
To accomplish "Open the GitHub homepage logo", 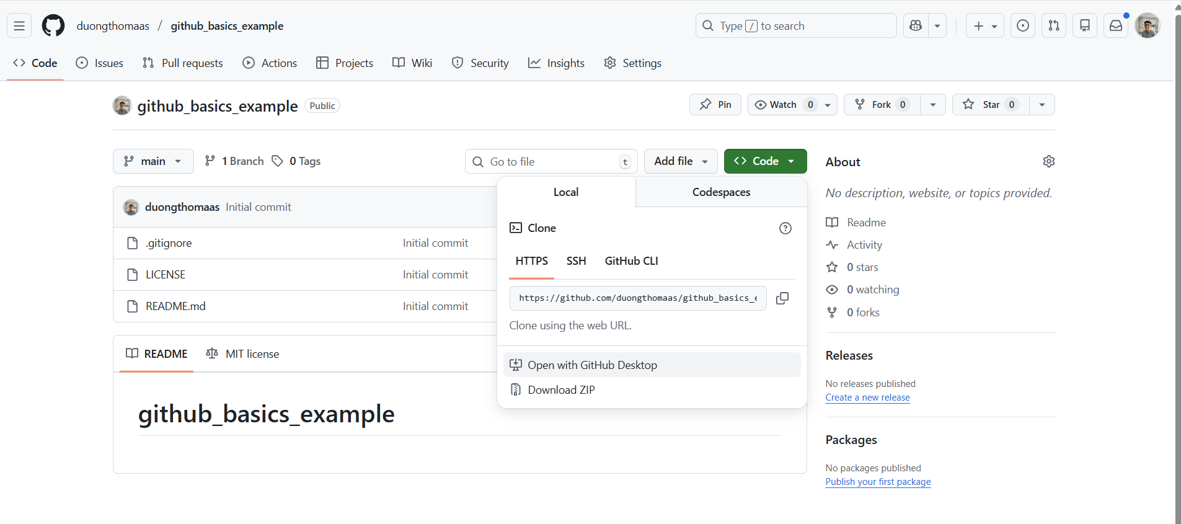I will tap(53, 26).
